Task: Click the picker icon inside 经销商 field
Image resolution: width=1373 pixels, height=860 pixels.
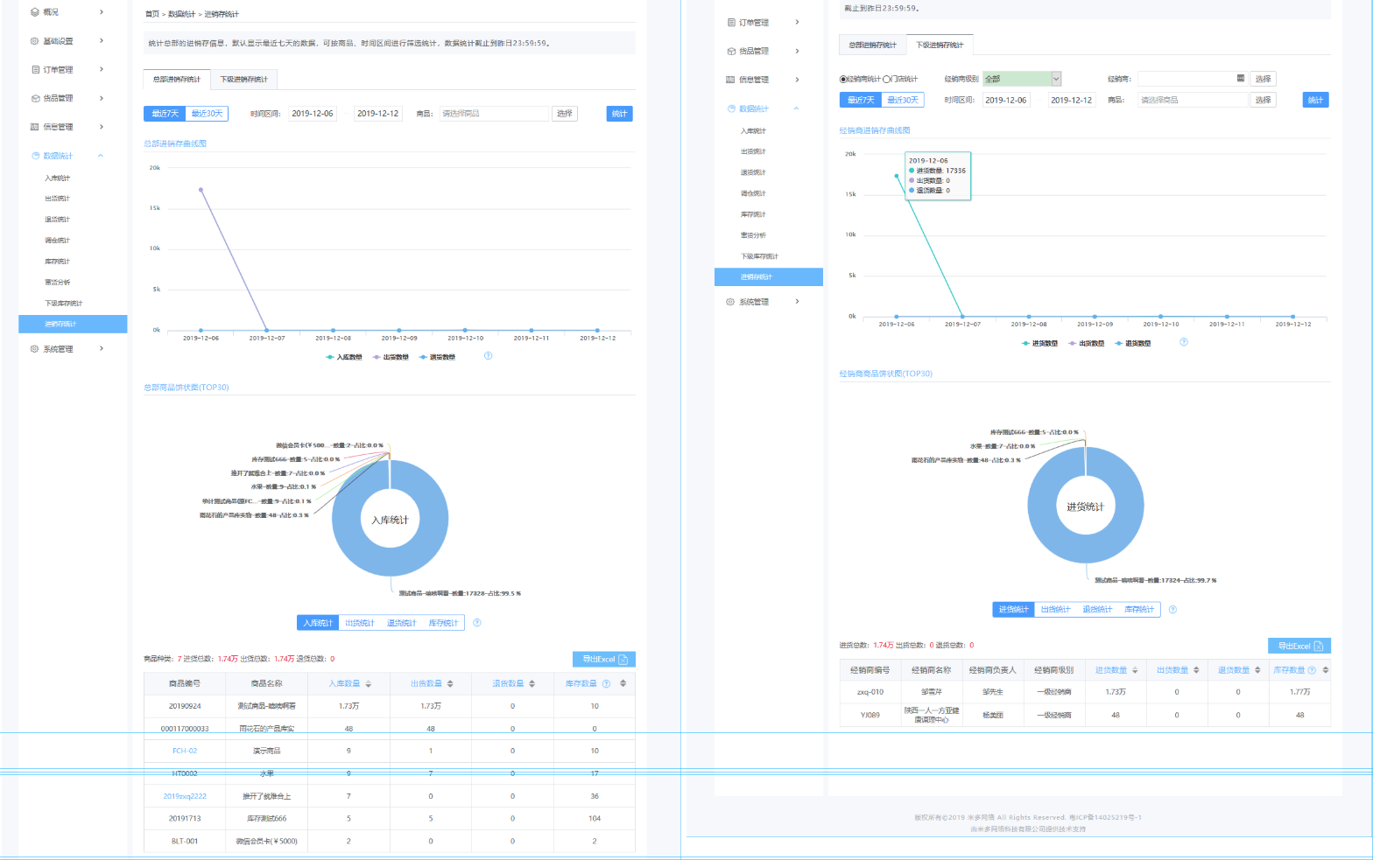Action: (1240, 79)
